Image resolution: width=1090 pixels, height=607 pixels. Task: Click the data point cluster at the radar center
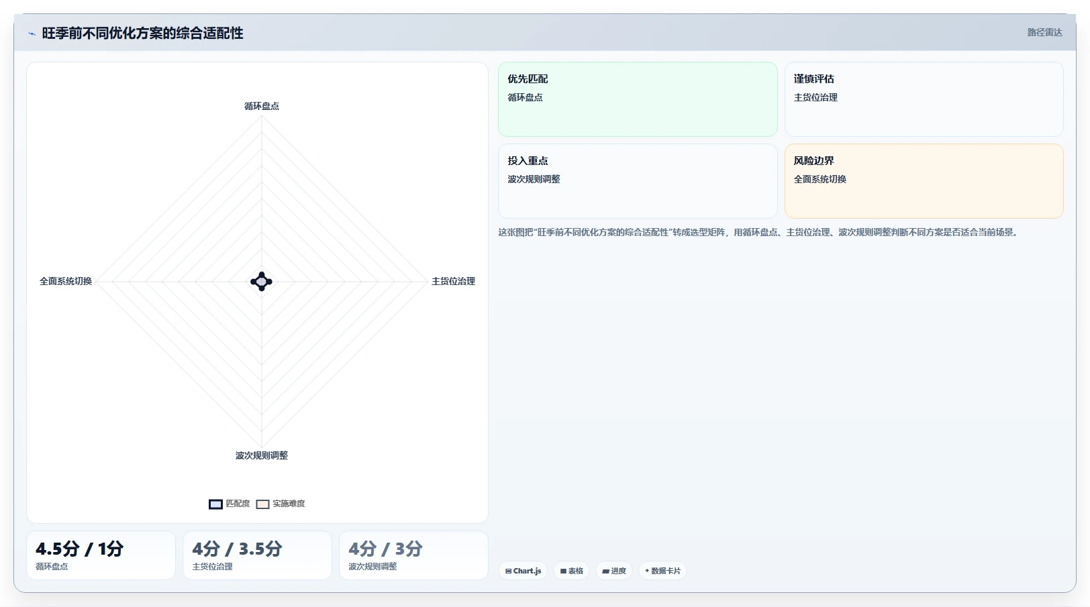(x=261, y=282)
